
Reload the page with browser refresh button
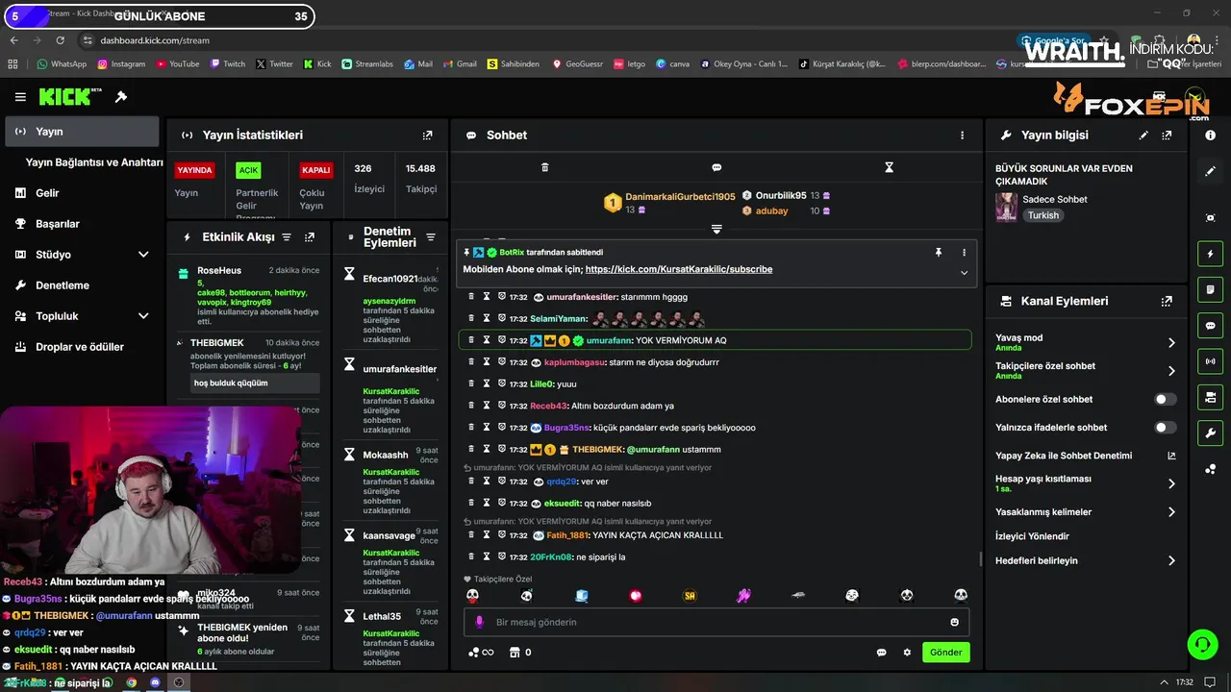point(61,40)
